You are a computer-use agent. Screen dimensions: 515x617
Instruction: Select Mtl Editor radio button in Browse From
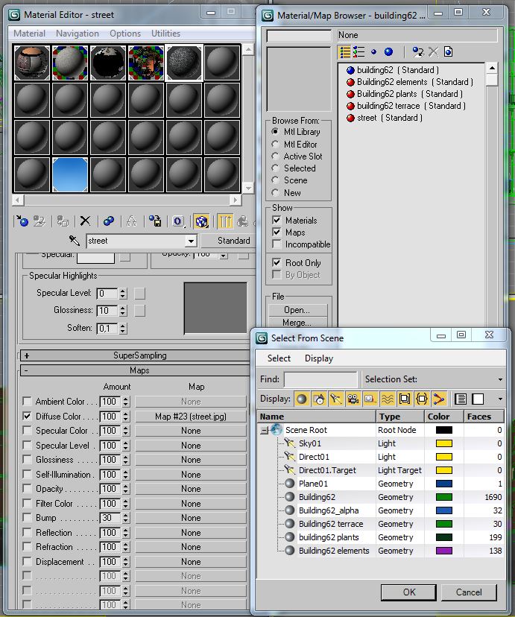[x=276, y=144]
